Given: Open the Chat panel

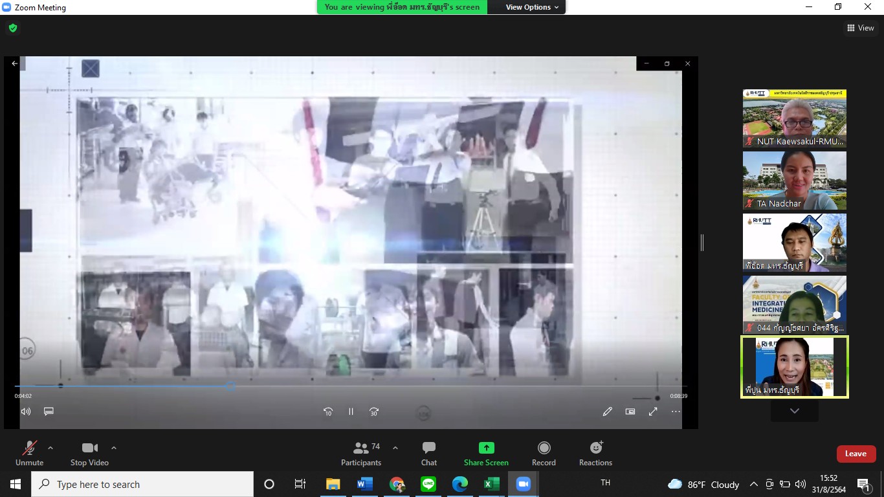Looking at the screenshot, I should [428, 454].
